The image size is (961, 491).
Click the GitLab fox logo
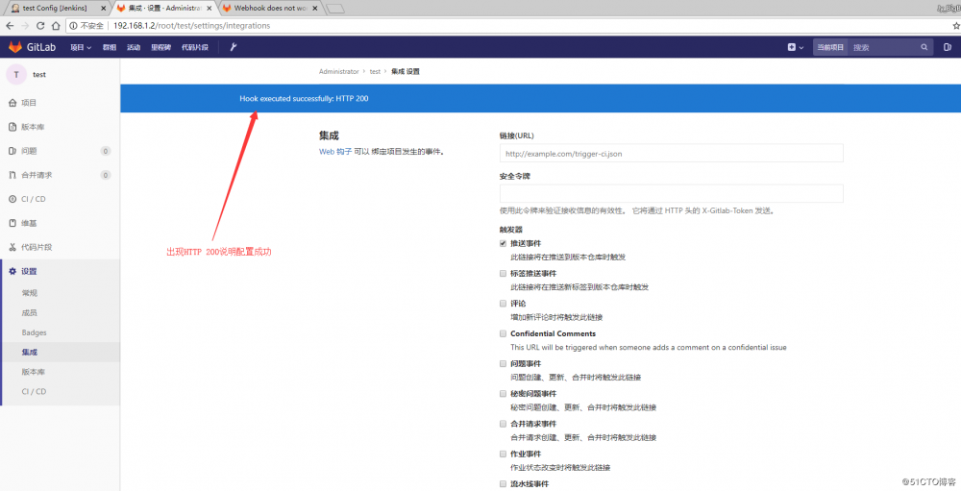15,47
